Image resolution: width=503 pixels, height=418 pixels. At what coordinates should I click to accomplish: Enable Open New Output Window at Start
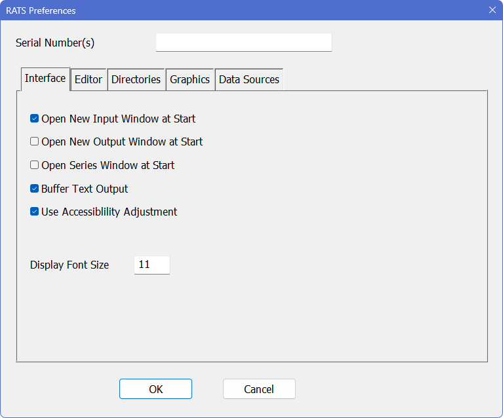(35, 142)
